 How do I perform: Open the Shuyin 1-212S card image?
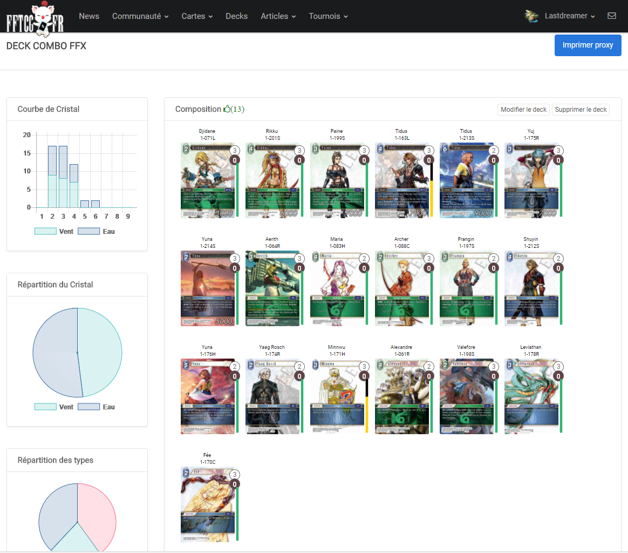531,288
